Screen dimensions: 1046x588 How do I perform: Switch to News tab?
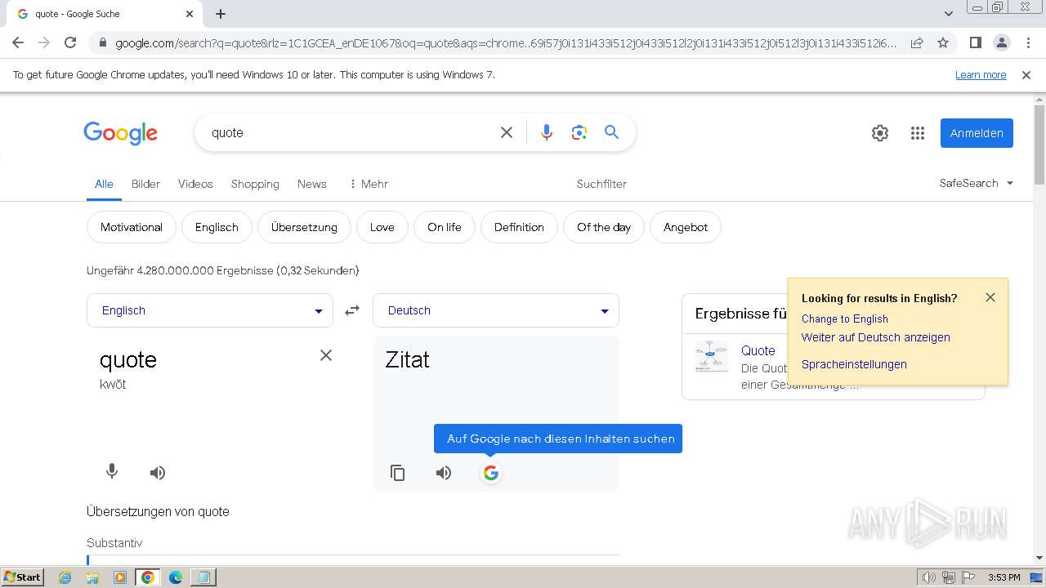(x=312, y=184)
